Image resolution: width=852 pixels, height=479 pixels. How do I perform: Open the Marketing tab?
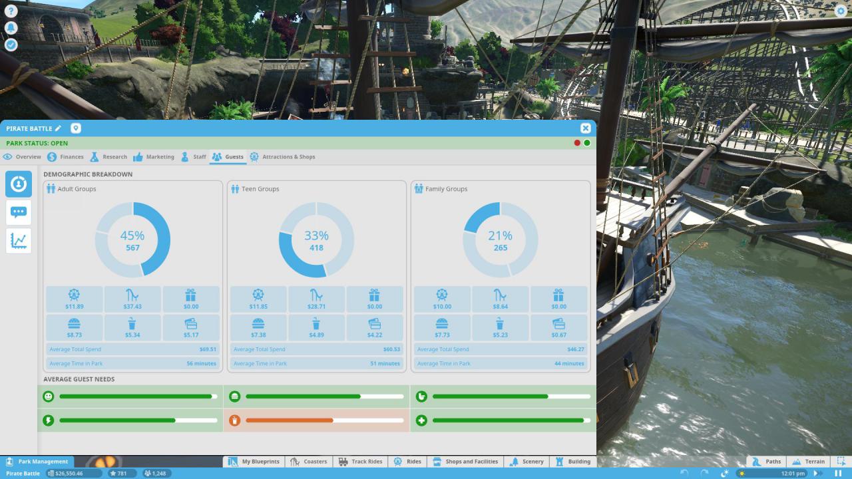153,157
